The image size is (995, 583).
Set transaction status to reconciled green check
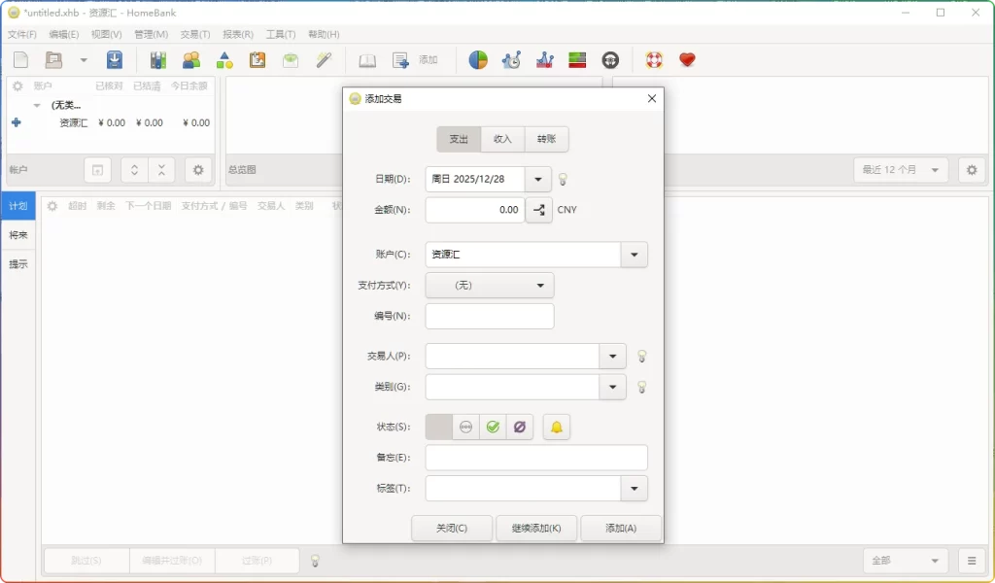point(493,427)
